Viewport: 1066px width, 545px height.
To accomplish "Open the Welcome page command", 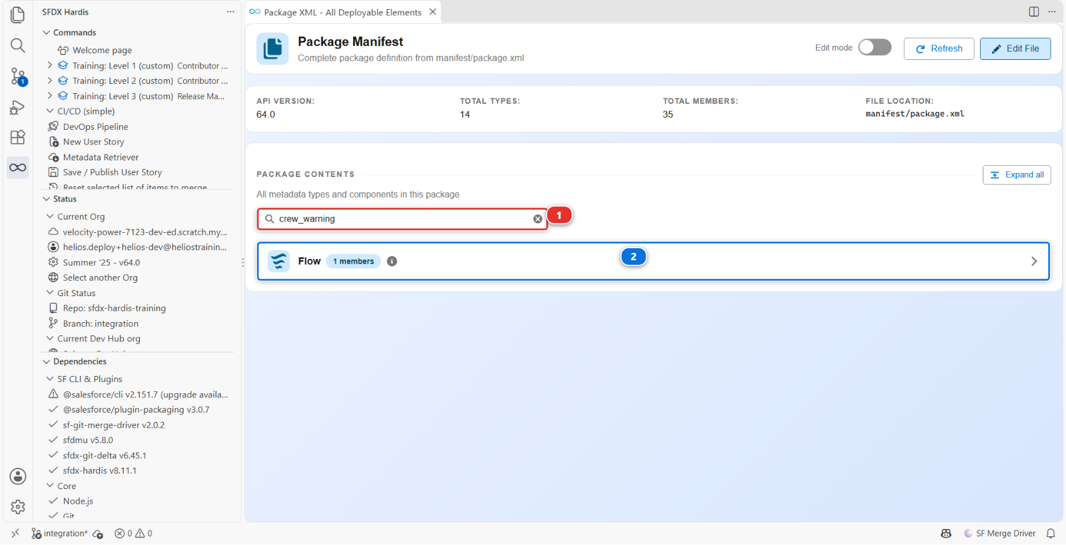I will pos(102,51).
